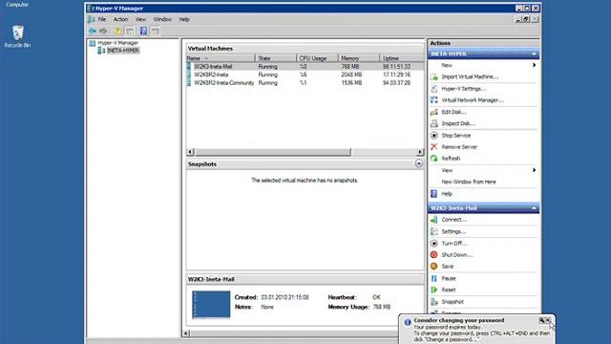
Task: Sort by Name column header
Action: pyautogui.click(x=221, y=58)
